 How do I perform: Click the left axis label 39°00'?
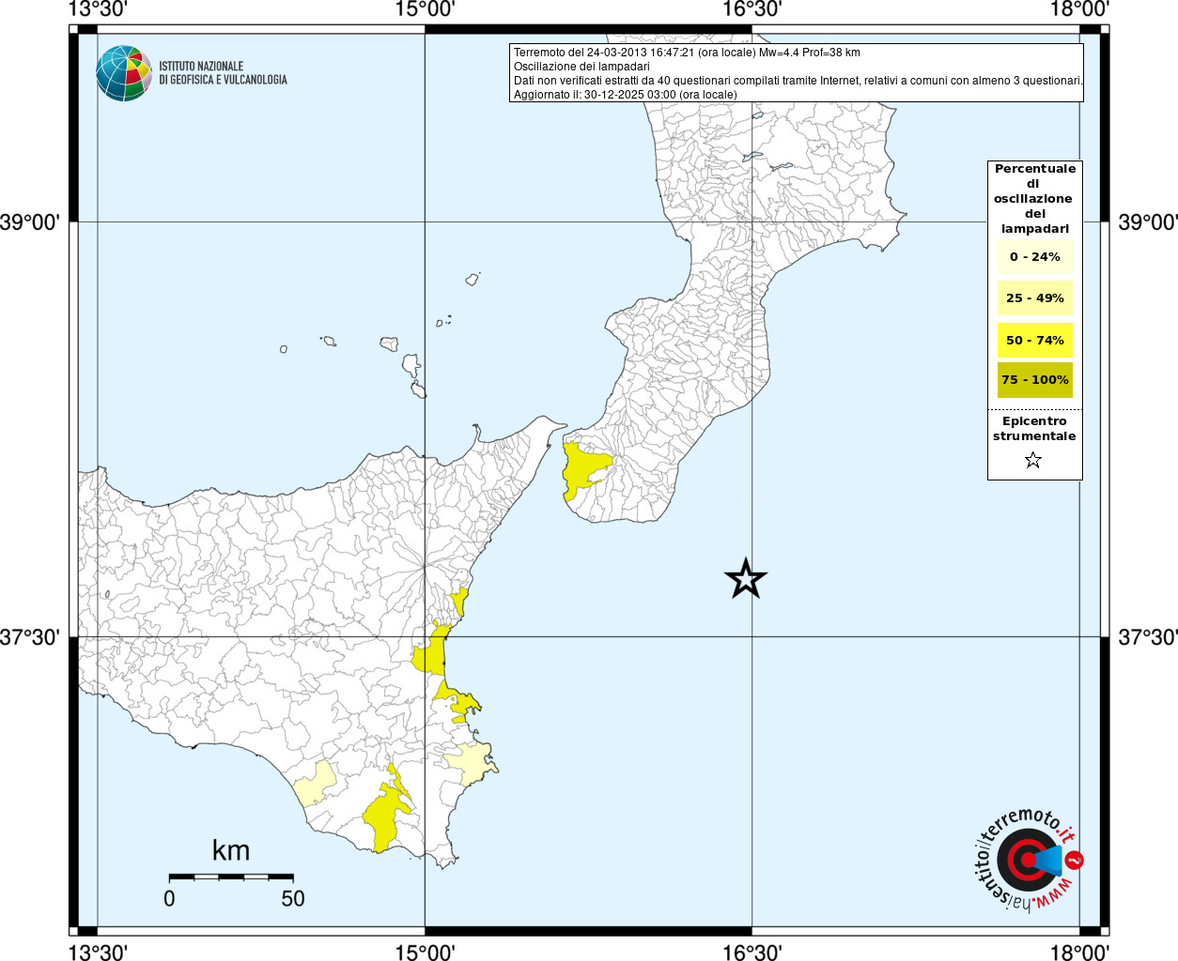[30, 222]
